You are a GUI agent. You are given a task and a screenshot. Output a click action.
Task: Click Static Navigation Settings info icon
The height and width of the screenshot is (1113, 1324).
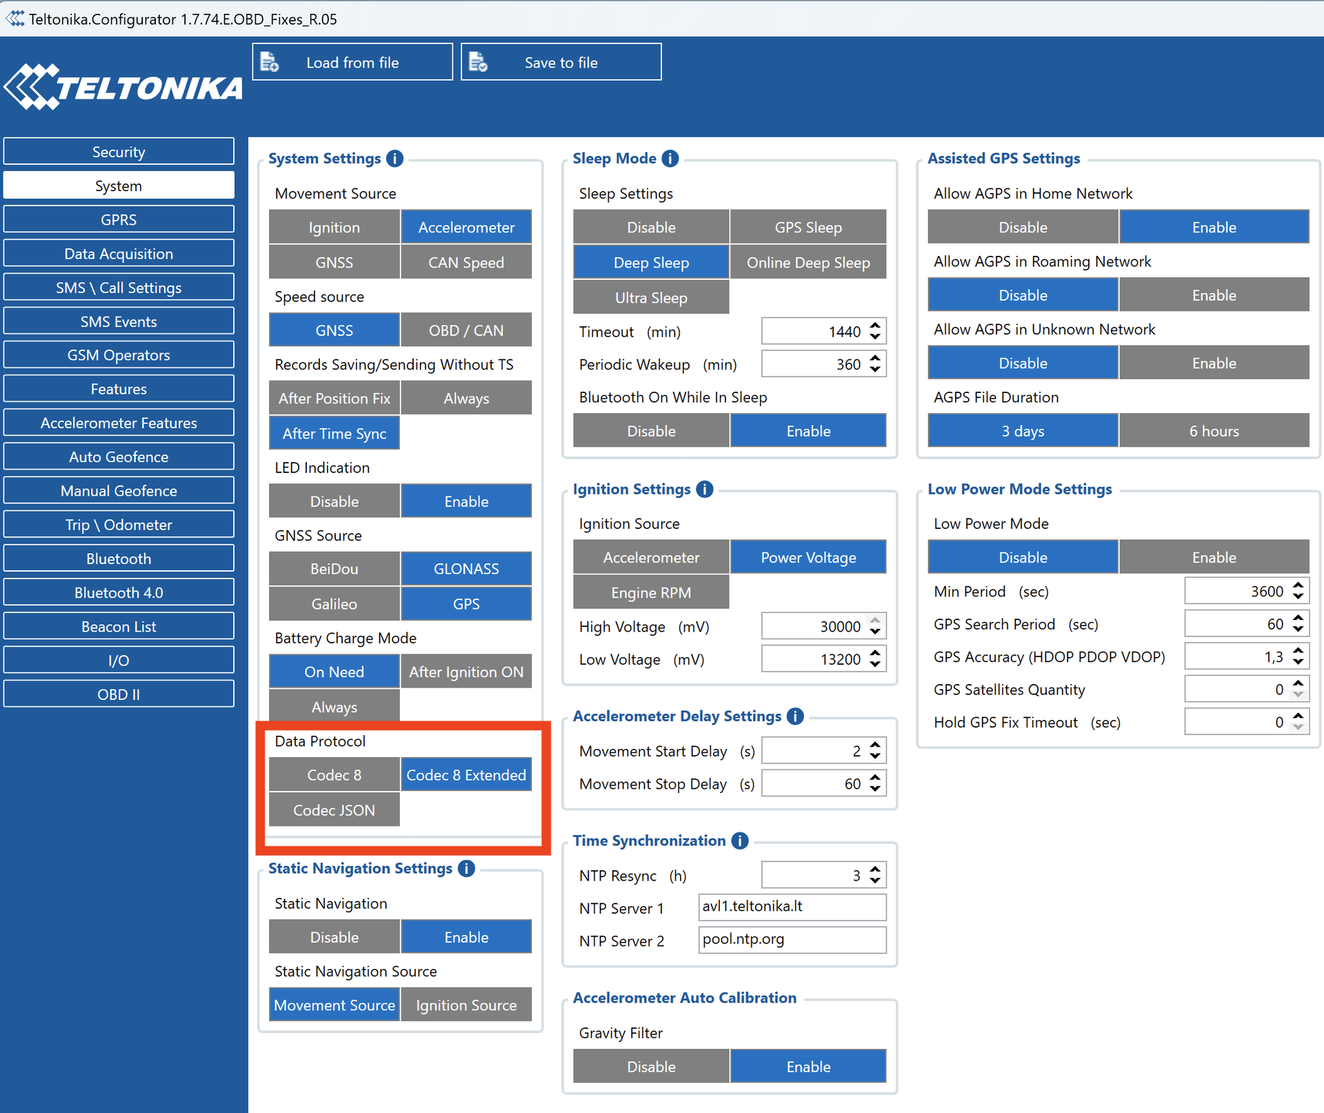467,868
